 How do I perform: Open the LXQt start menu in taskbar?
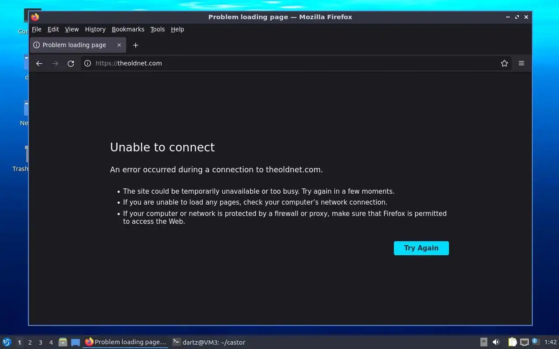tap(7, 342)
